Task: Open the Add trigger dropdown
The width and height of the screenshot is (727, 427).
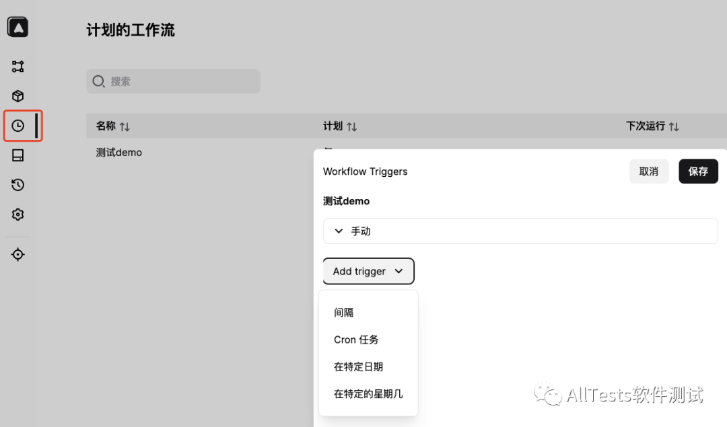Action: (368, 271)
